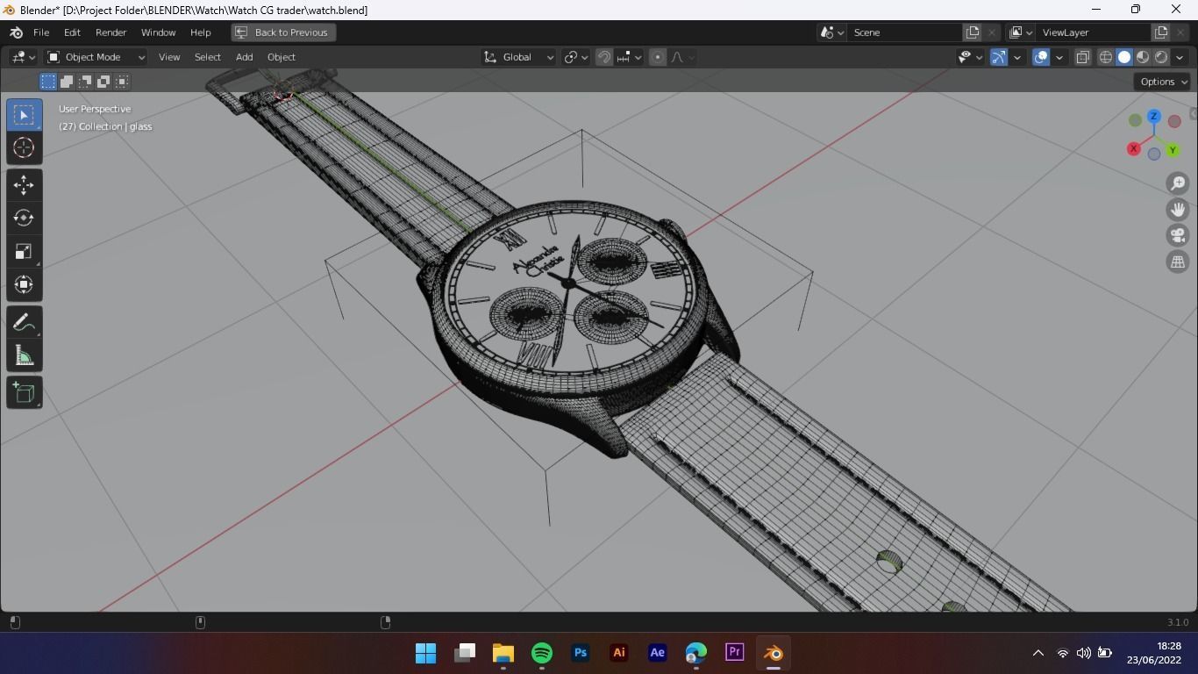Open the File menu

(x=41, y=32)
